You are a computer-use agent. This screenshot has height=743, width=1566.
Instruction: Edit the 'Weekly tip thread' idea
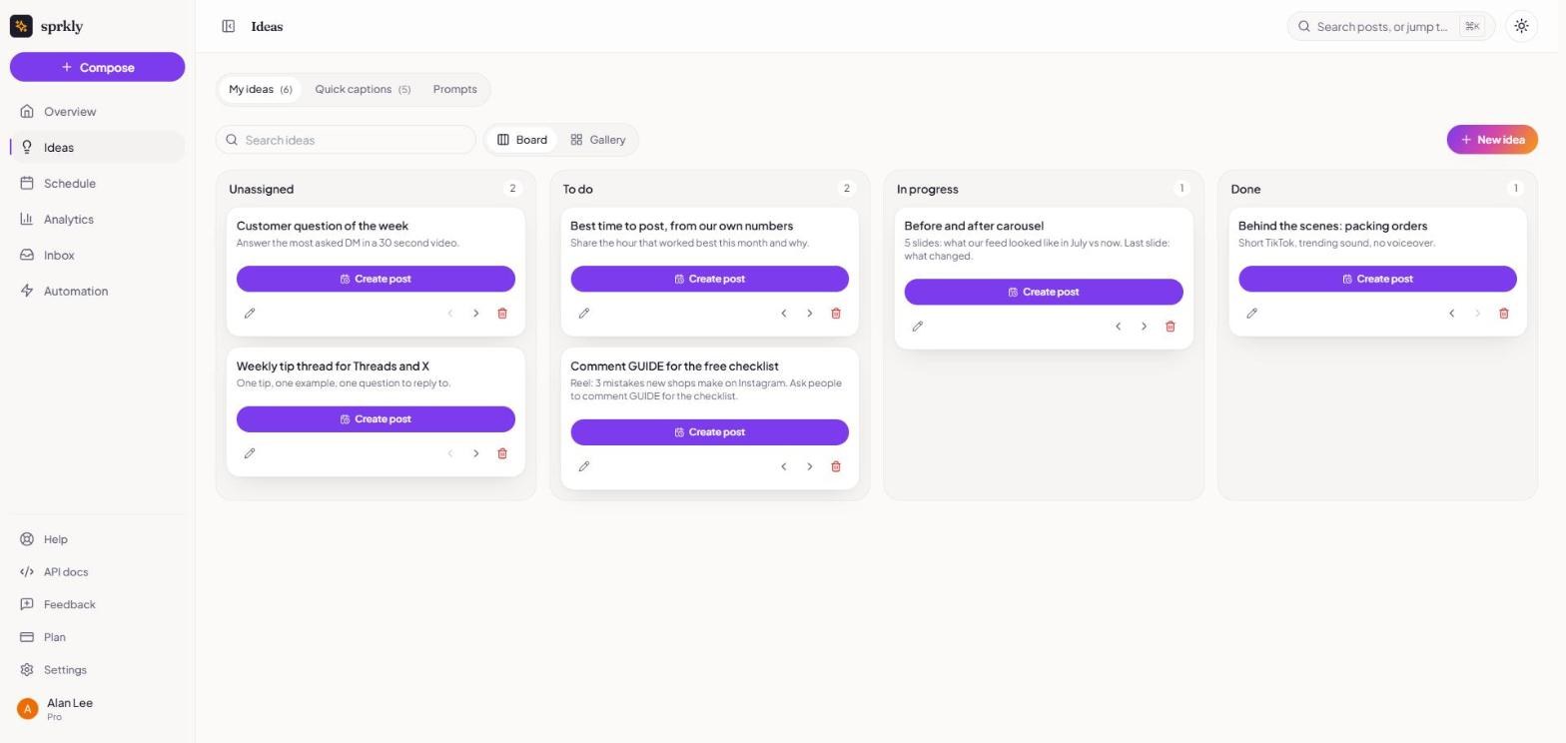250,453
